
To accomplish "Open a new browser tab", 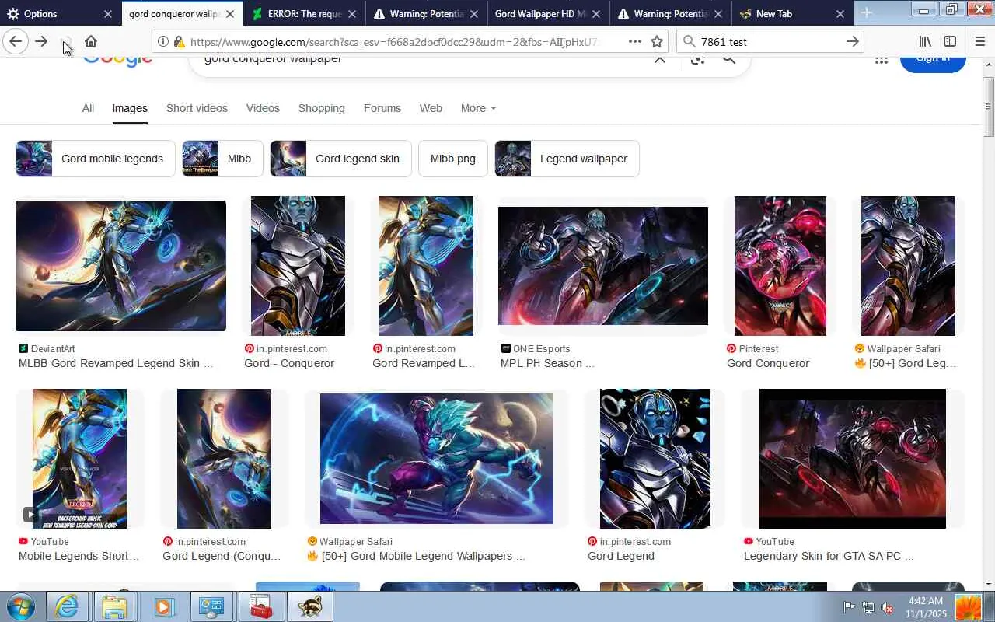I will coord(866,13).
